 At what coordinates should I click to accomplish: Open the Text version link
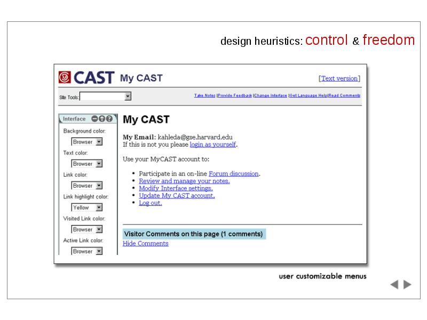339,78
